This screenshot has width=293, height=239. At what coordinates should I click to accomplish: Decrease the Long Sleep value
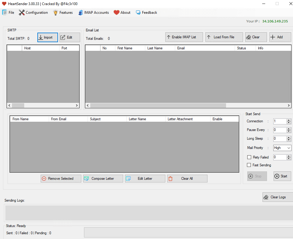(x=289, y=140)
